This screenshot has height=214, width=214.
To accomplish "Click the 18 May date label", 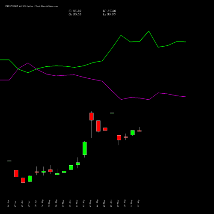I will [111, 203].
